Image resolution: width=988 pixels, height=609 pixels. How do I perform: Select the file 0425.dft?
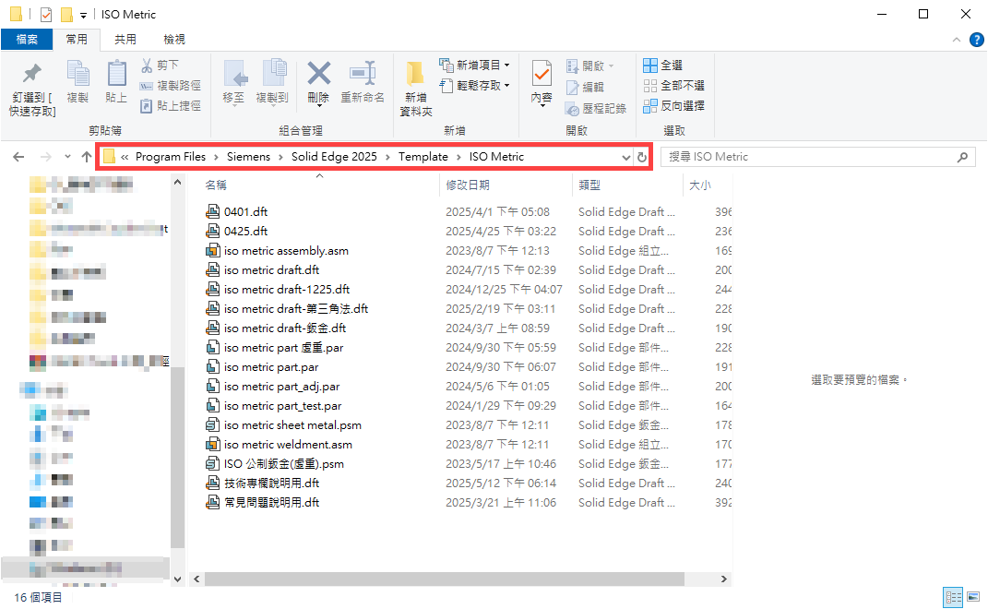(x=245, y=232)
